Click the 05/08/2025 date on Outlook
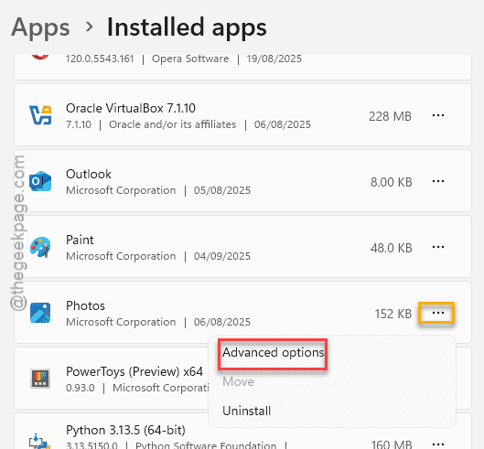This screenshot has height=449, width=484. (x=222, y=190)
